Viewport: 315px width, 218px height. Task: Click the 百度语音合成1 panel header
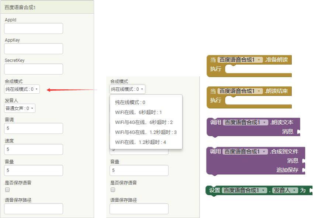click(47, 7)
